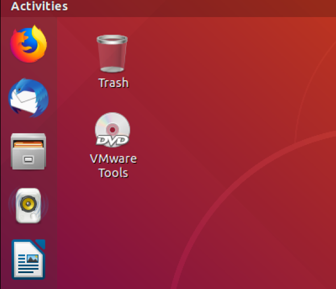This screenshot has height=289, width=336.
Task: Click the picture thumbnail inside the Writer icon
Action: (x=32, y=259)
